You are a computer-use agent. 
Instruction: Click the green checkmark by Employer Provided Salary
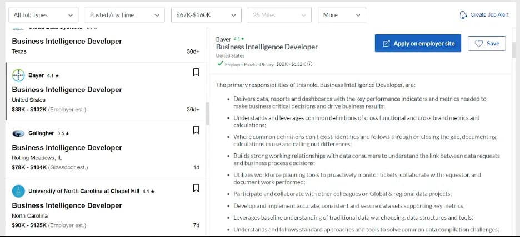click(x=220, y=63)
